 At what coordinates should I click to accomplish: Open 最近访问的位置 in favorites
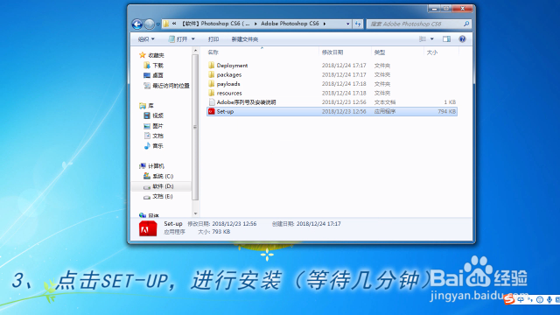click(x=171, y=86)
